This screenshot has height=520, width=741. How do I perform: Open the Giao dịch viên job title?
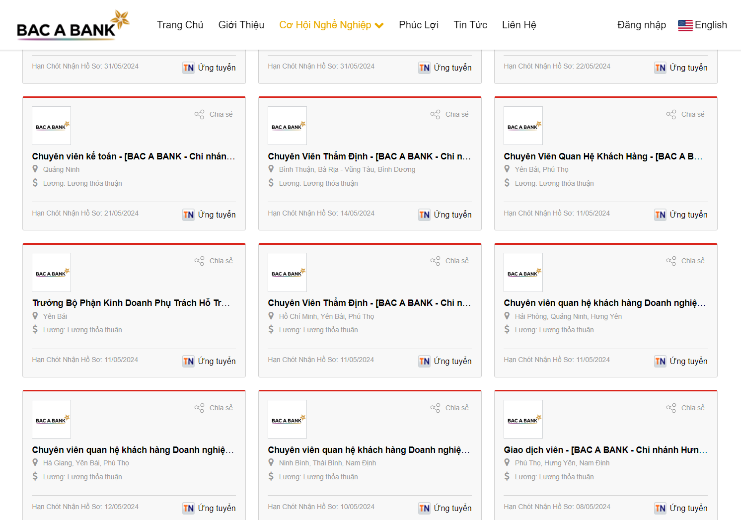click(605, 450)
